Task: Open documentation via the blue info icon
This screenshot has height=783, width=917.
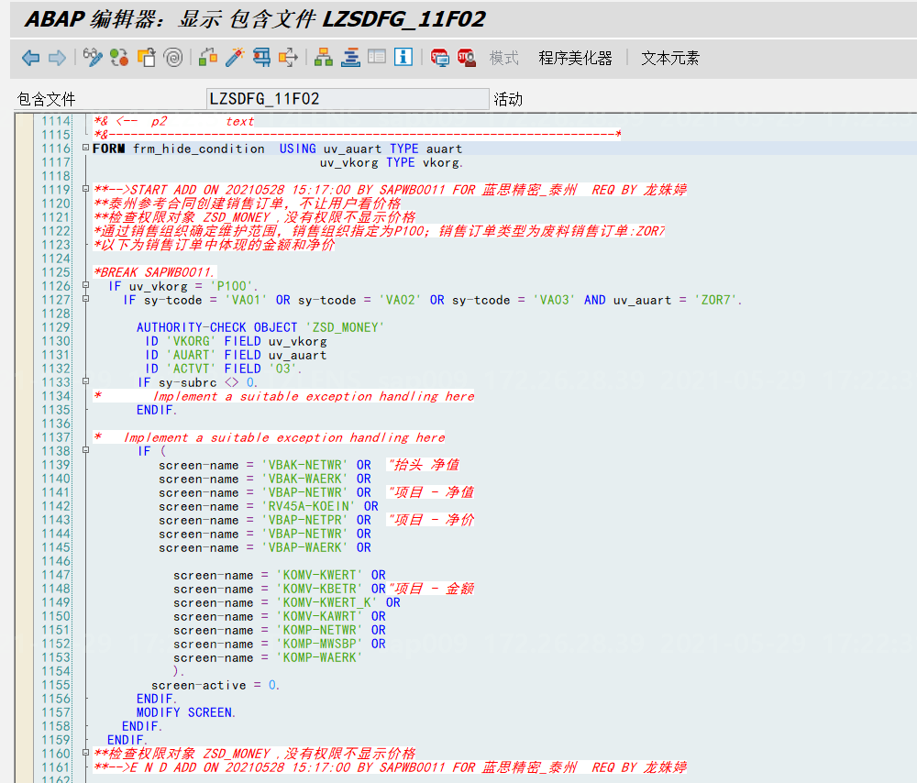Action: [403, 57]
